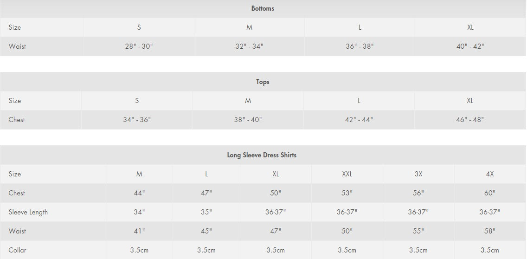
Task: Select the Bottoms waist 36" - 38" cell
Action: pyautogui.click(x=360, y=46)
